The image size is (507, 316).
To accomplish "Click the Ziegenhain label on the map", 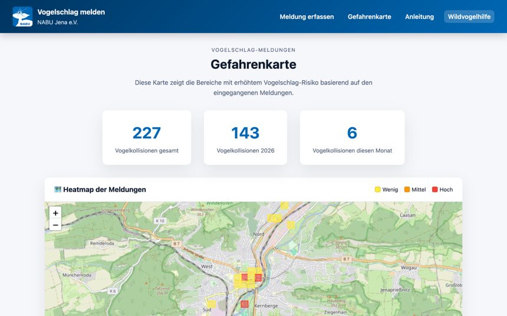I will tap(335, 312).
